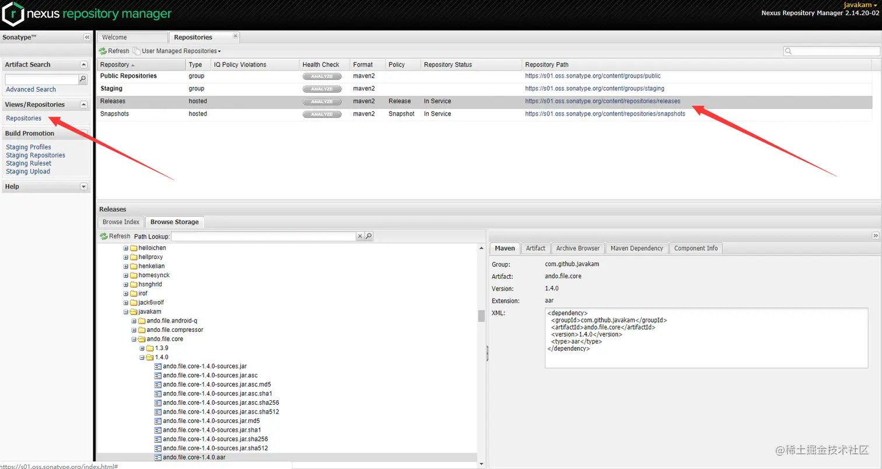The width and height of the screenshot is (882, 469).
Task: Refresh the repositories list in the top toolbar
Action: pos(114,51)
